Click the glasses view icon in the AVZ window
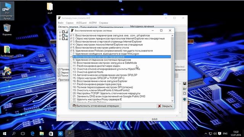The image size is (244, 137). click(185, 89)
